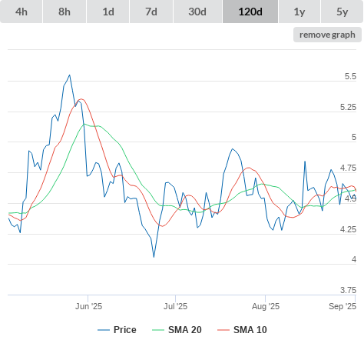Click the red SMA 10 legend line
Screen dimensions: 364x350
pyautogui.click(x=223, y=330)
